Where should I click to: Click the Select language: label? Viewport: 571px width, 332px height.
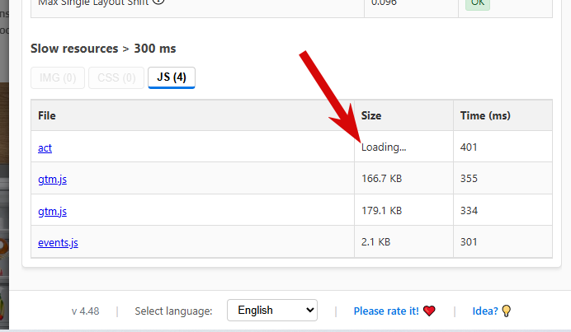coord(173,311)
